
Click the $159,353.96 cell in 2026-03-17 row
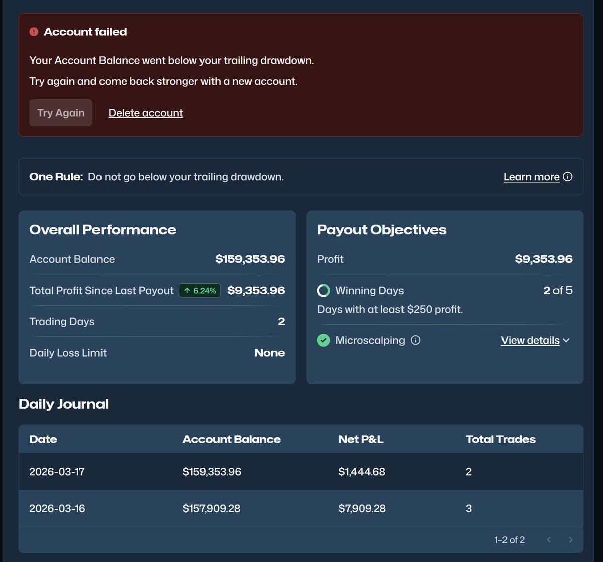pos(212,472)
